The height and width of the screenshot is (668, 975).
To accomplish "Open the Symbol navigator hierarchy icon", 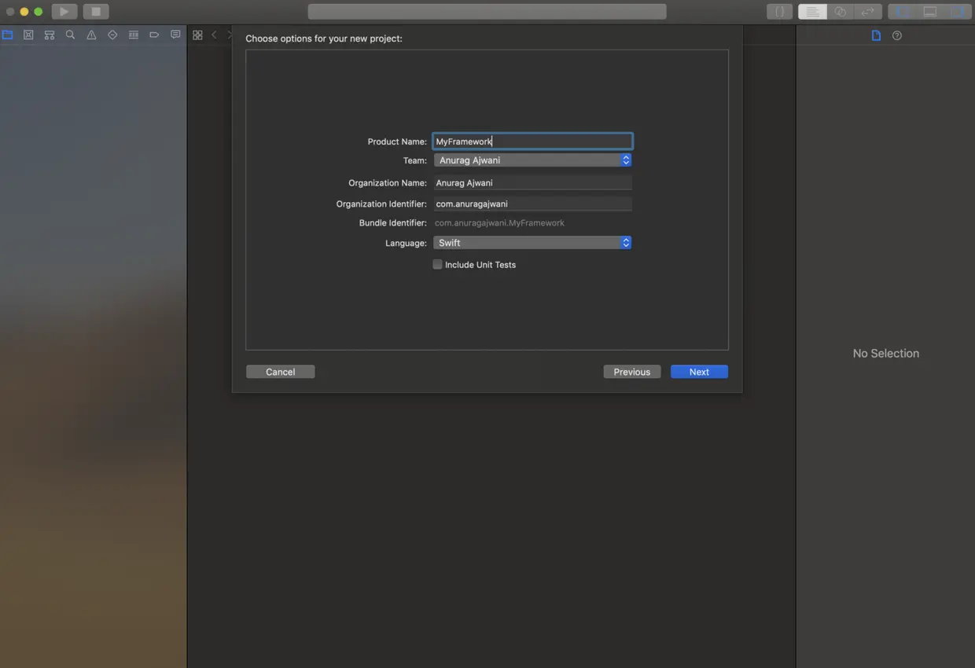I will (50, 35).
